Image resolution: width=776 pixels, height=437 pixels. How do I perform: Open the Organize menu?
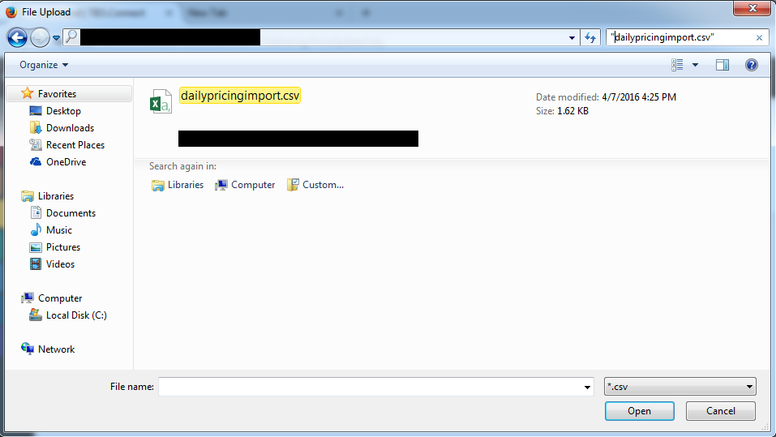coord(44,65)
